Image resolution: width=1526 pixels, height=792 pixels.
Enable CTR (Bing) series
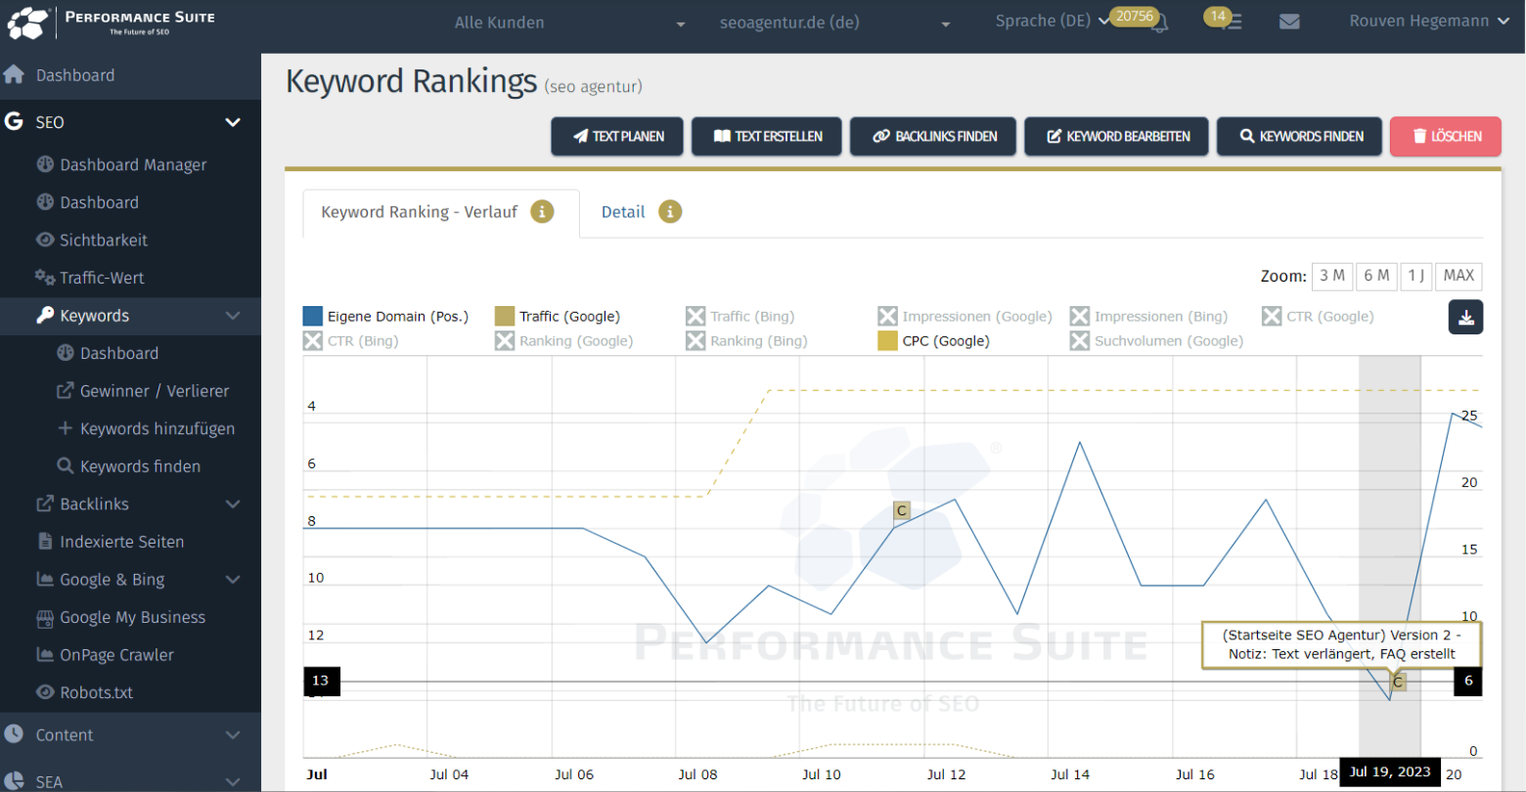[x=351, y=340]
